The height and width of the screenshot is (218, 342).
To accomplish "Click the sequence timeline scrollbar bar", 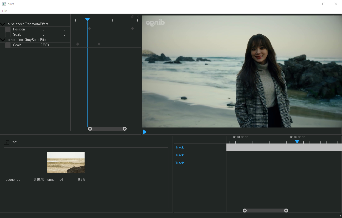I will [265, 210].
